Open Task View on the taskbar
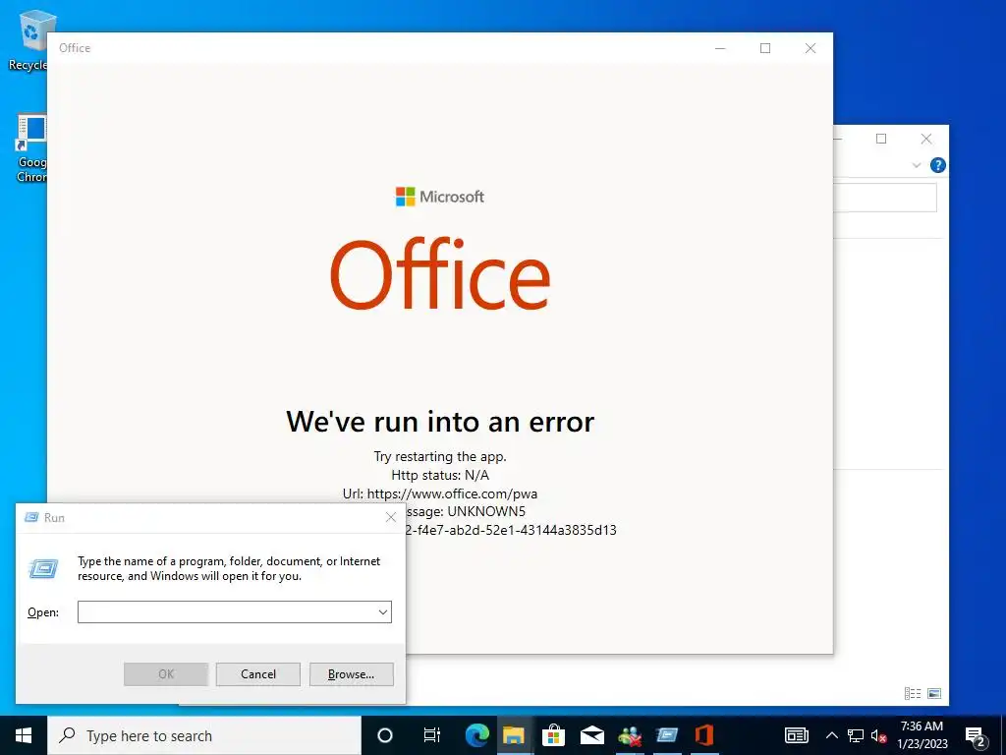This screenshot has width=1006, height=755. tap(432, 735)
